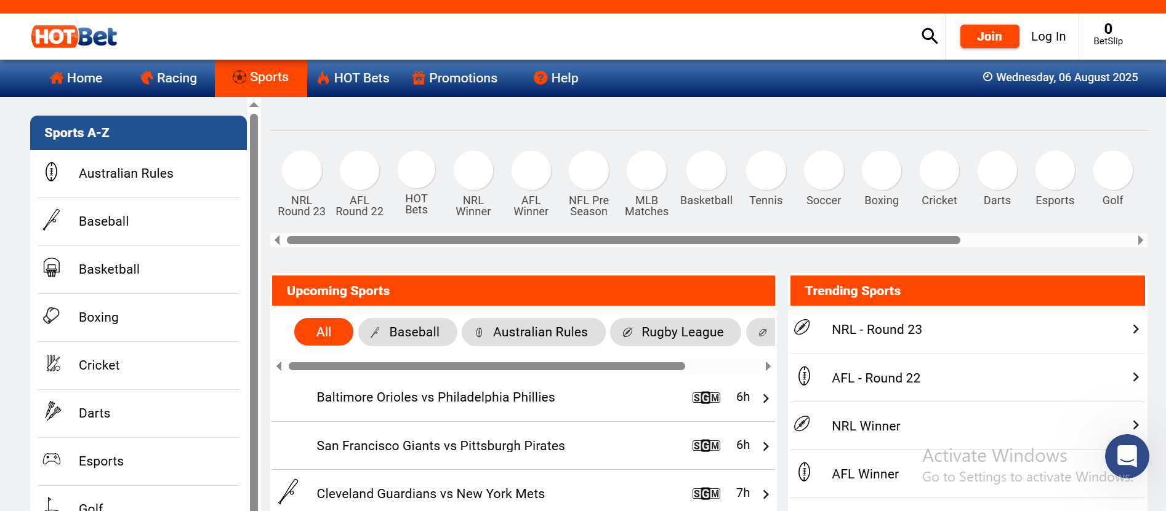Click the NRL Round 23 circle icon

(x=302, y=170)
